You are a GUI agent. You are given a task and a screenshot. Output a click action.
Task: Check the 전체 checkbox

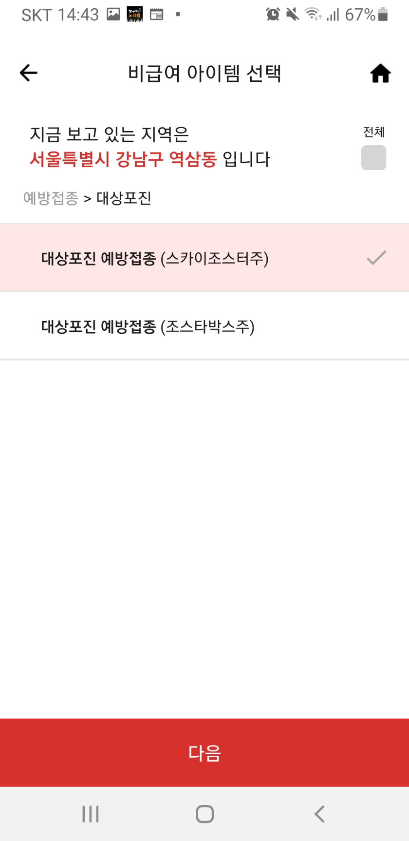coord(373,157)
